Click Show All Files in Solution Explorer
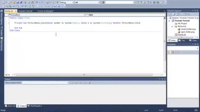This screenshot has width=200, height=112. click(x=174, y=14)
